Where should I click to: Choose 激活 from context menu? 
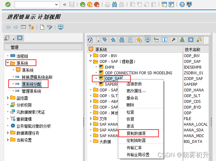tap(130, 126)
